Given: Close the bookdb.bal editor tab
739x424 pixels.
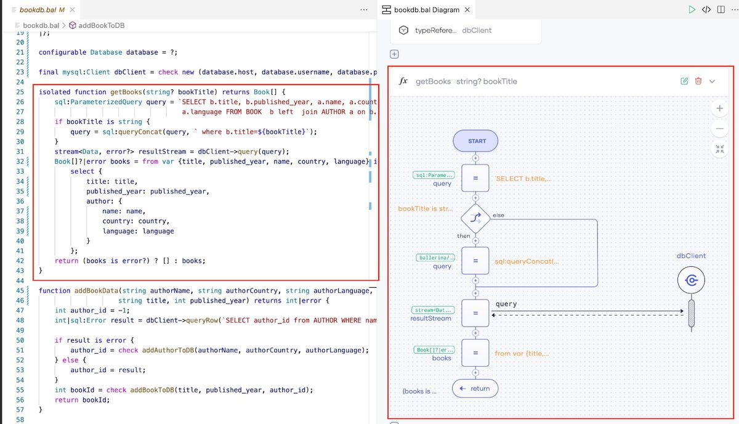Looking at the screenshot, I should (x=72, y=10).
